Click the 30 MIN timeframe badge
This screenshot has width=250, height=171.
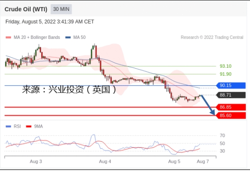[61, 9]
